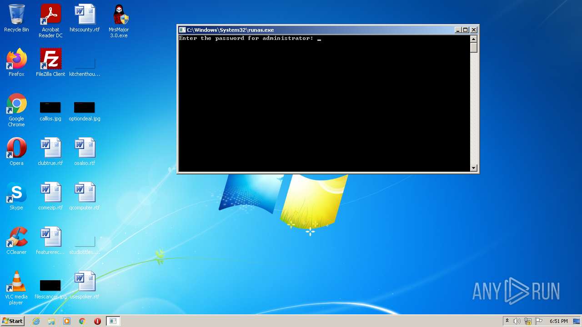Select hitscounty.rtf document icon
The width and height of the screenshot is (582, 327).
pos(85,18)
